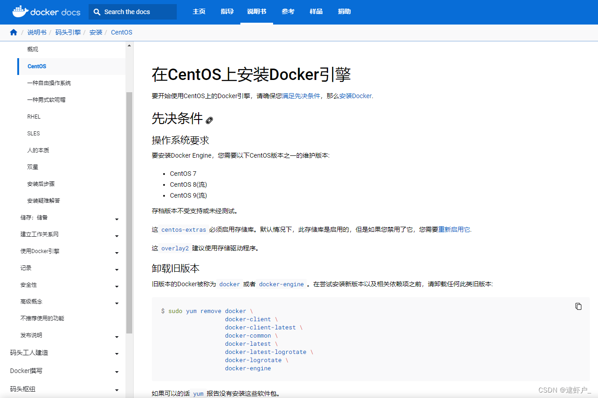Open the 安装后步骤 sidebar item
This screenshot has width=598, height=398.
click(41, 184)
